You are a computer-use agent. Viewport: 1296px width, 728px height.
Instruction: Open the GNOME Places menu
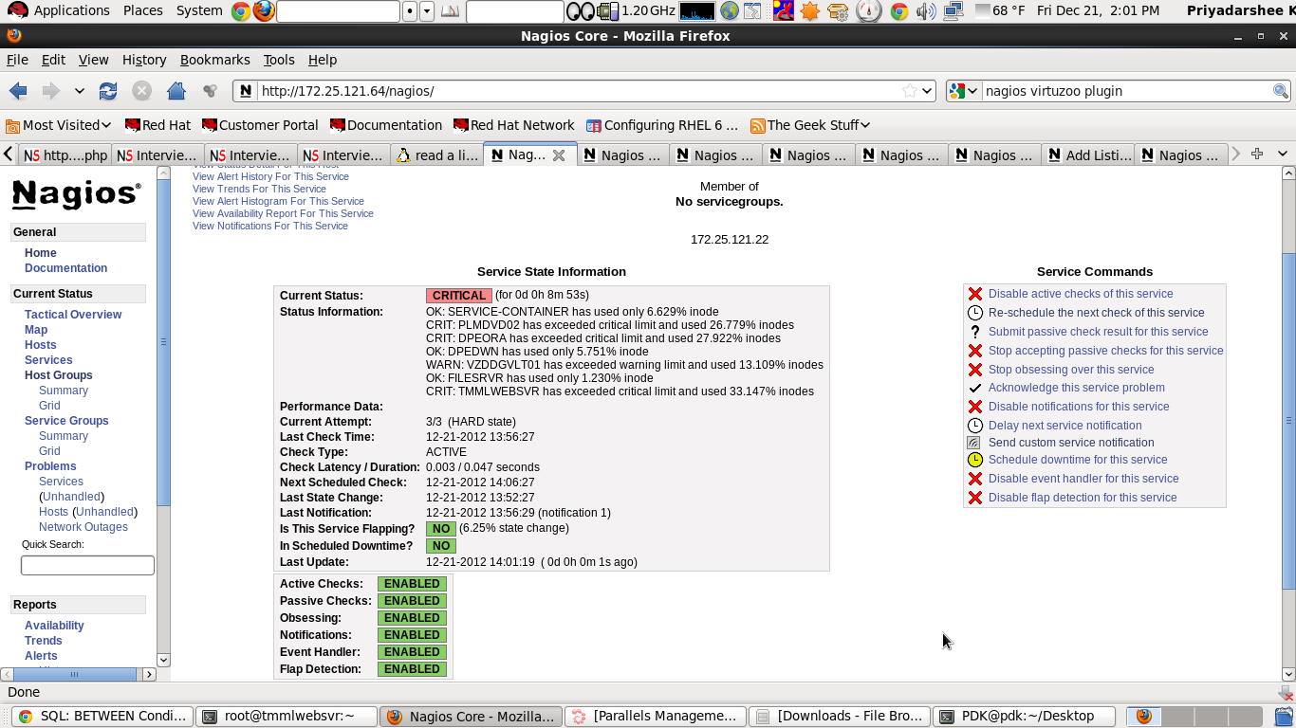(x=142, y=10)
